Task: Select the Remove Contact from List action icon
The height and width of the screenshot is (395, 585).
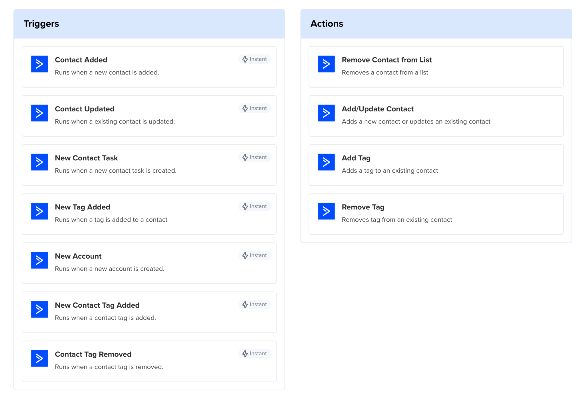Action: [326, 64]
